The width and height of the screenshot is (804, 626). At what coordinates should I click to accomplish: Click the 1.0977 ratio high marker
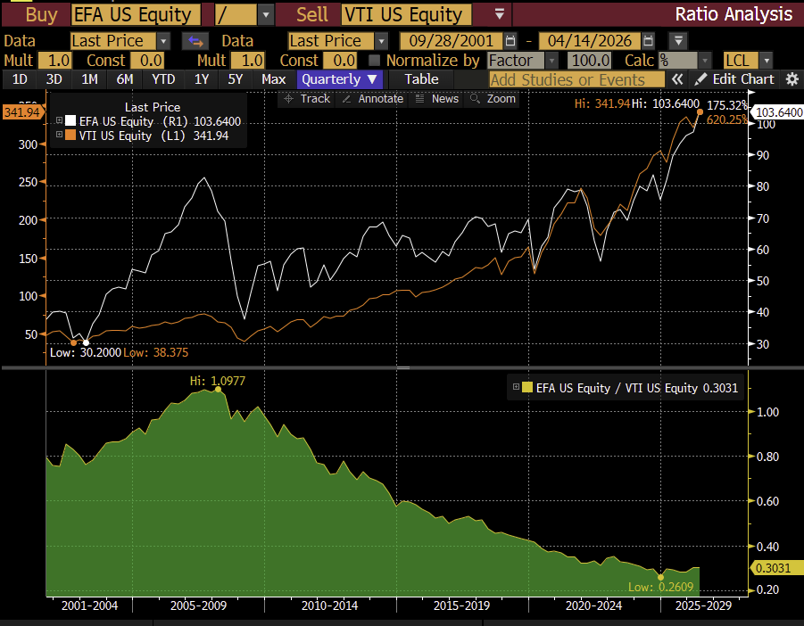[x=219, y=390]
